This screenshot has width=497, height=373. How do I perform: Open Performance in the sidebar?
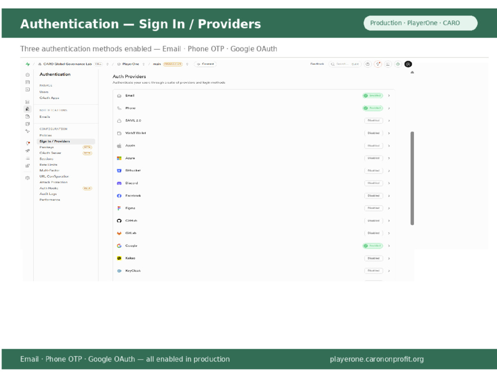coord(49,200)
